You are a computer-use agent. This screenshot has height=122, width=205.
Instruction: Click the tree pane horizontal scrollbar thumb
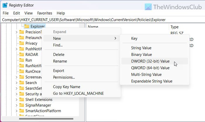(46, 119)
